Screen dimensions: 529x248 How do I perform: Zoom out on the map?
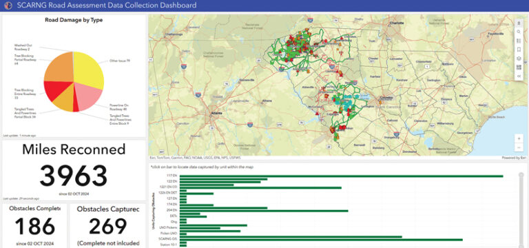tap(519, 147)
